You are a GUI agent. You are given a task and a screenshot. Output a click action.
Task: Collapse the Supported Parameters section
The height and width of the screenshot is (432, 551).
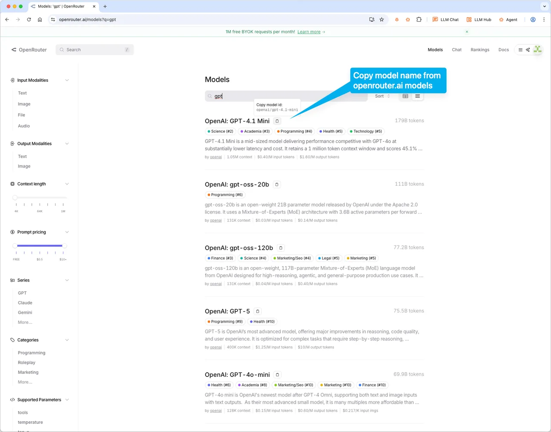67,400
